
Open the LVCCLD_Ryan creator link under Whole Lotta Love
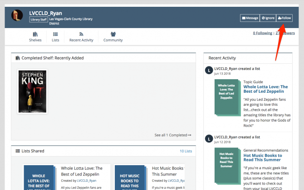[86, 180]
